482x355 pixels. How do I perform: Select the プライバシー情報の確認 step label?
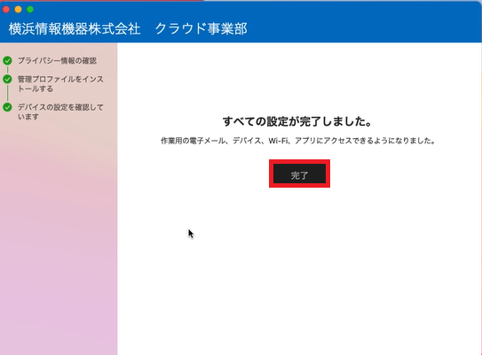pos(57,61)
